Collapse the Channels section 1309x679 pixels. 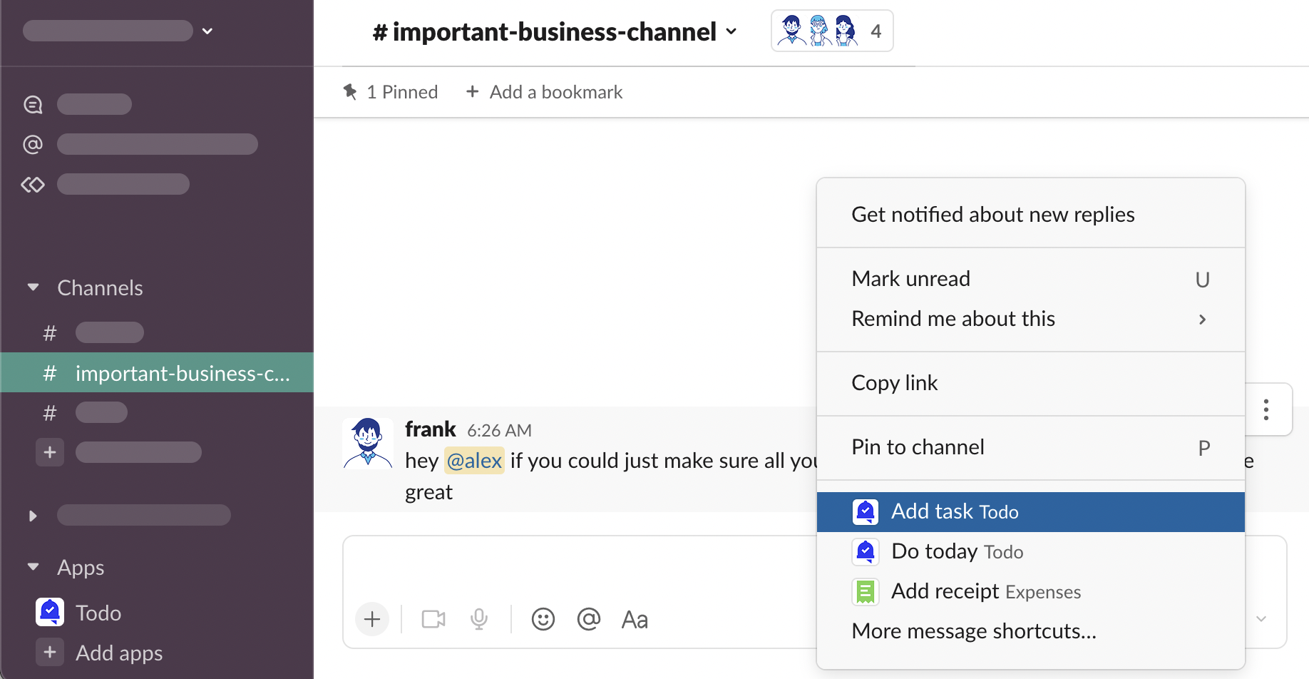pos(34,287)
